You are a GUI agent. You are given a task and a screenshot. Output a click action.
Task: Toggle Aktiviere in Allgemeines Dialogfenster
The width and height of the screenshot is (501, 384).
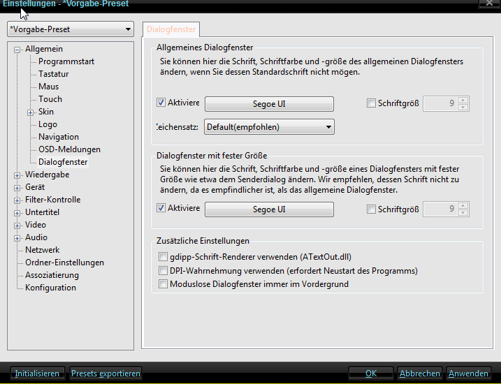coord(161,103)
